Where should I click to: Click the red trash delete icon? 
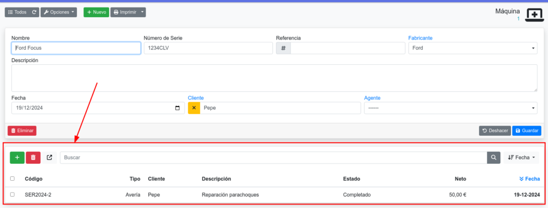[33, 157]
